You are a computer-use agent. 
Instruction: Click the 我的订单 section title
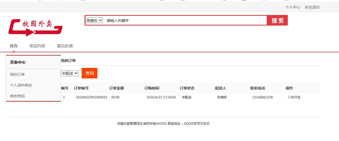tap(68, 61)
